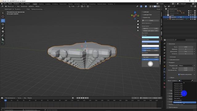The width and height of the screenshot is (197, 111).
Task: Click the viewport zoom magnifier icon
Action: [138, 21]
